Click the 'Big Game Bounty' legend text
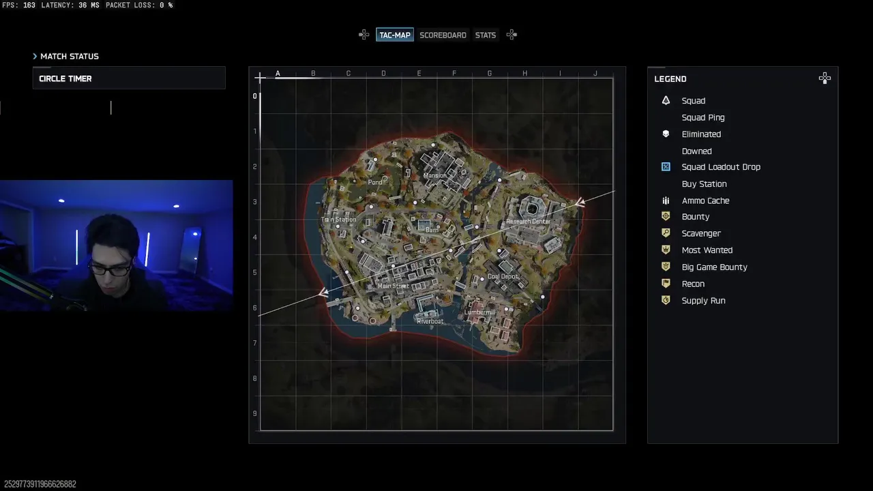Viewport: 873px width, 491px height. 714,267
